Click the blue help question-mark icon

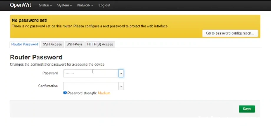coord(65,93)
